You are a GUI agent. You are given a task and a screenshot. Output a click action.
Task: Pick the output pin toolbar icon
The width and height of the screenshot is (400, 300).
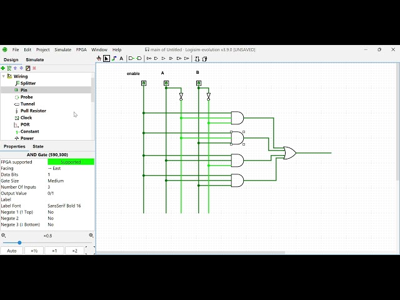139,59
